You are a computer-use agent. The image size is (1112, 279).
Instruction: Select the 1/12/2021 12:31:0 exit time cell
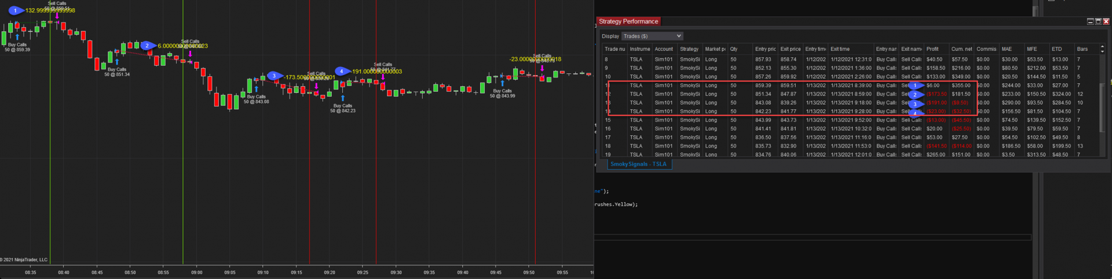(851, 59)
